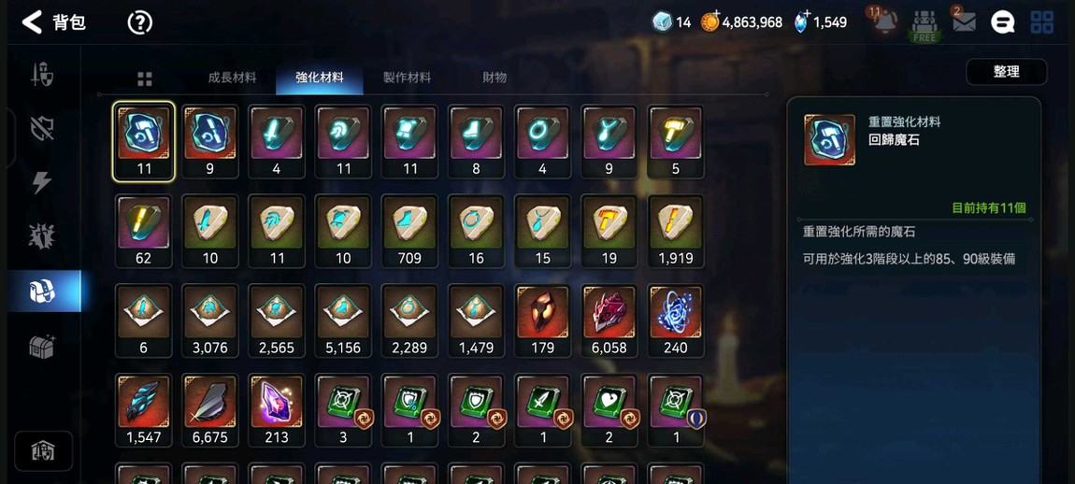This screenshot has height=484, width=1075.
Task: Open the equipment sidebar category with sword and shield
Action: coord(42,74)
